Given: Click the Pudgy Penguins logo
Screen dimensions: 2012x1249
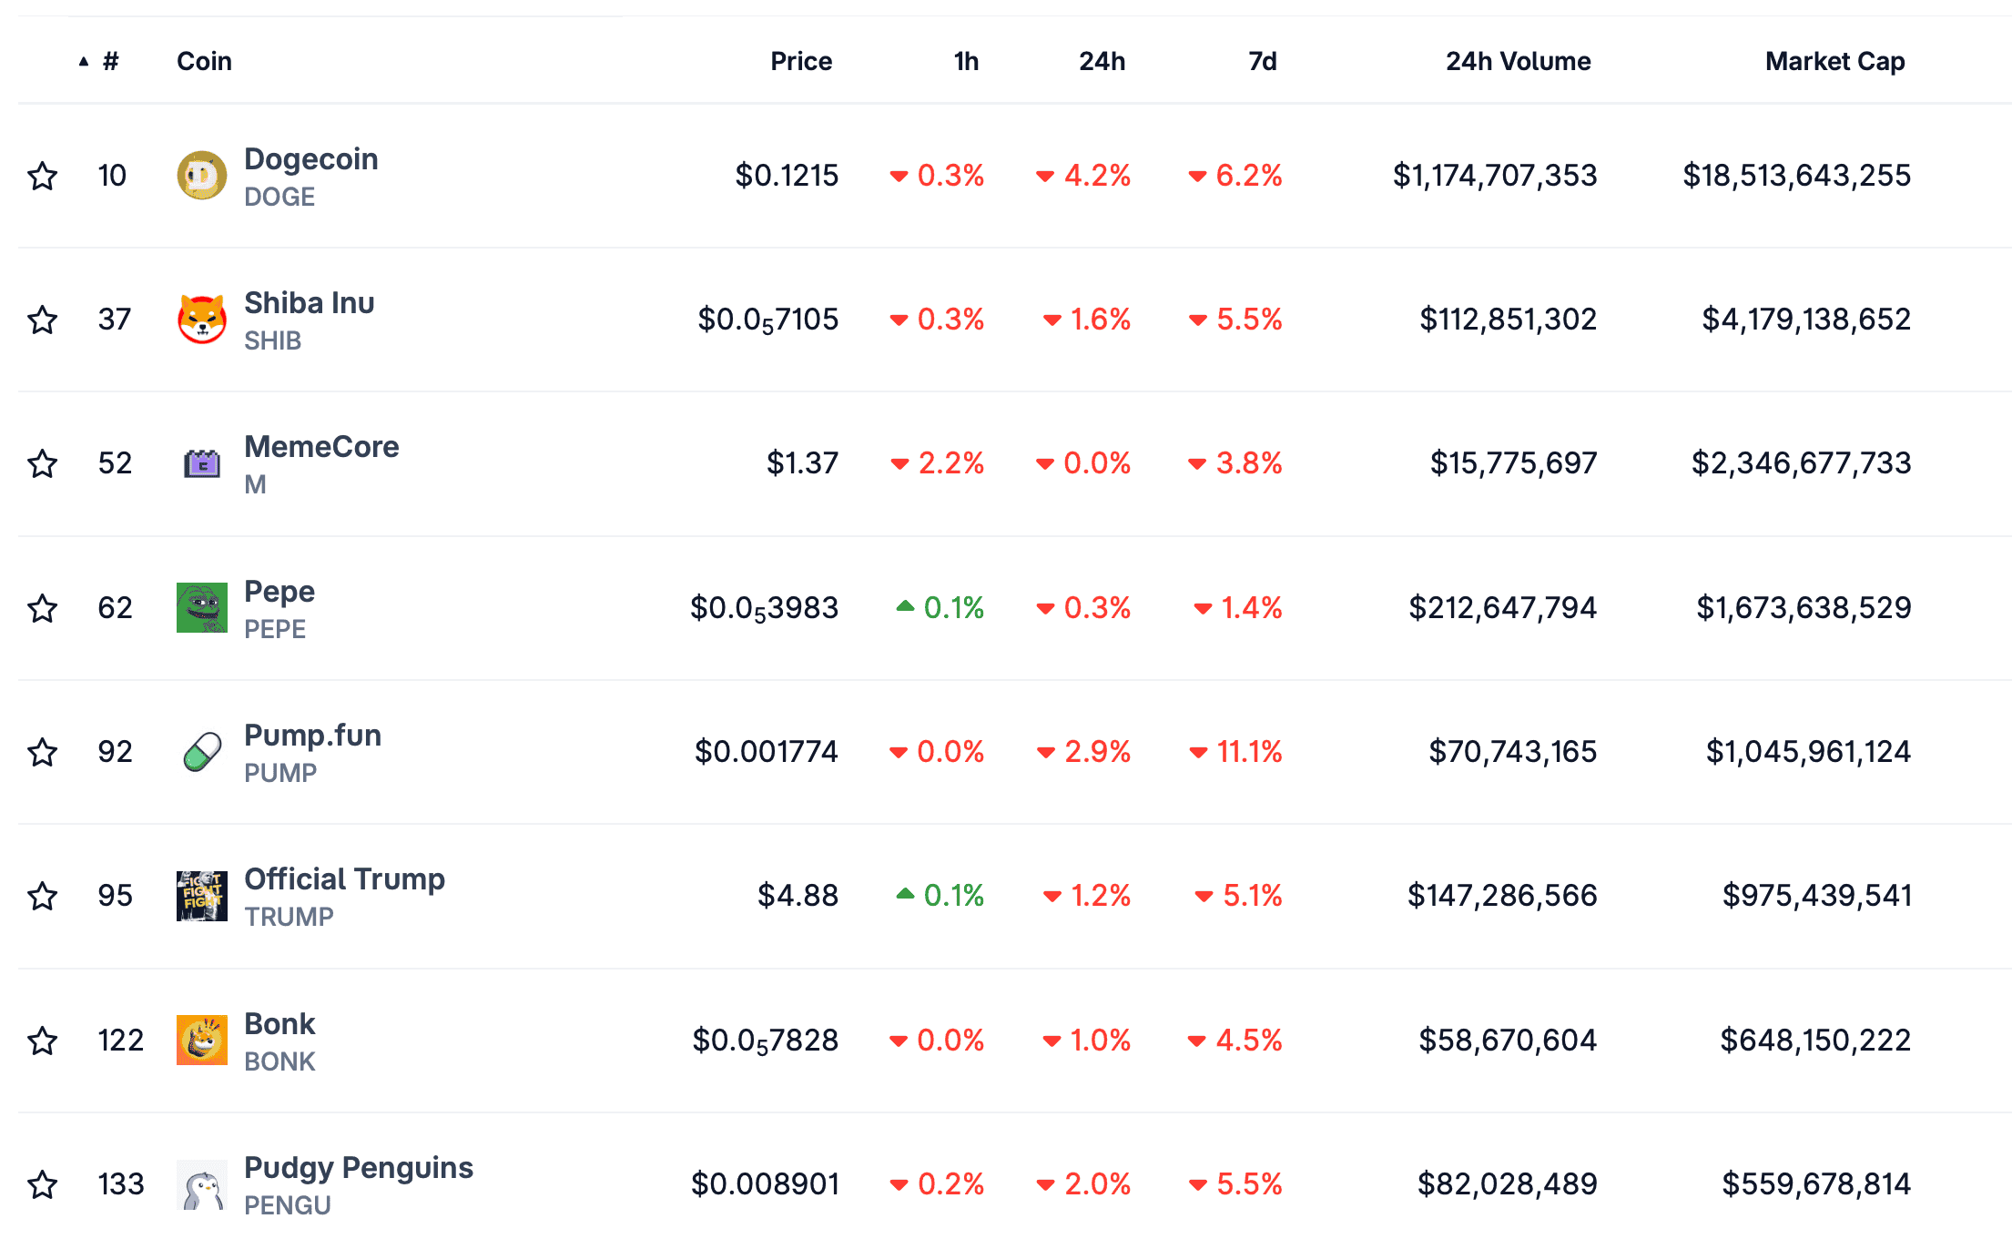Looking at the screenshot, I should tap(201, 1184).
